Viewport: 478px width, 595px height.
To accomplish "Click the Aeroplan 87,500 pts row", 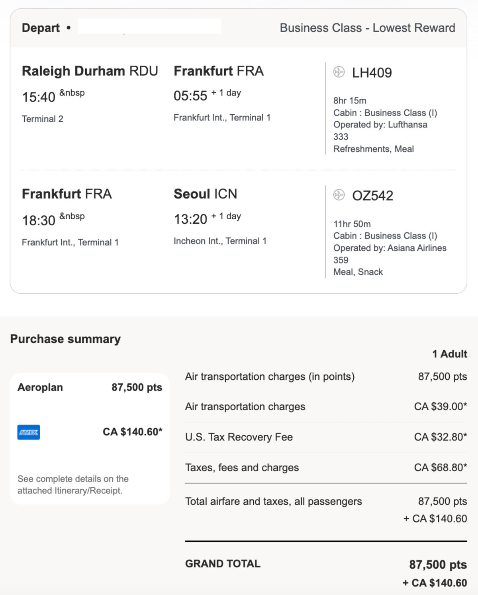I will [90, 387].
